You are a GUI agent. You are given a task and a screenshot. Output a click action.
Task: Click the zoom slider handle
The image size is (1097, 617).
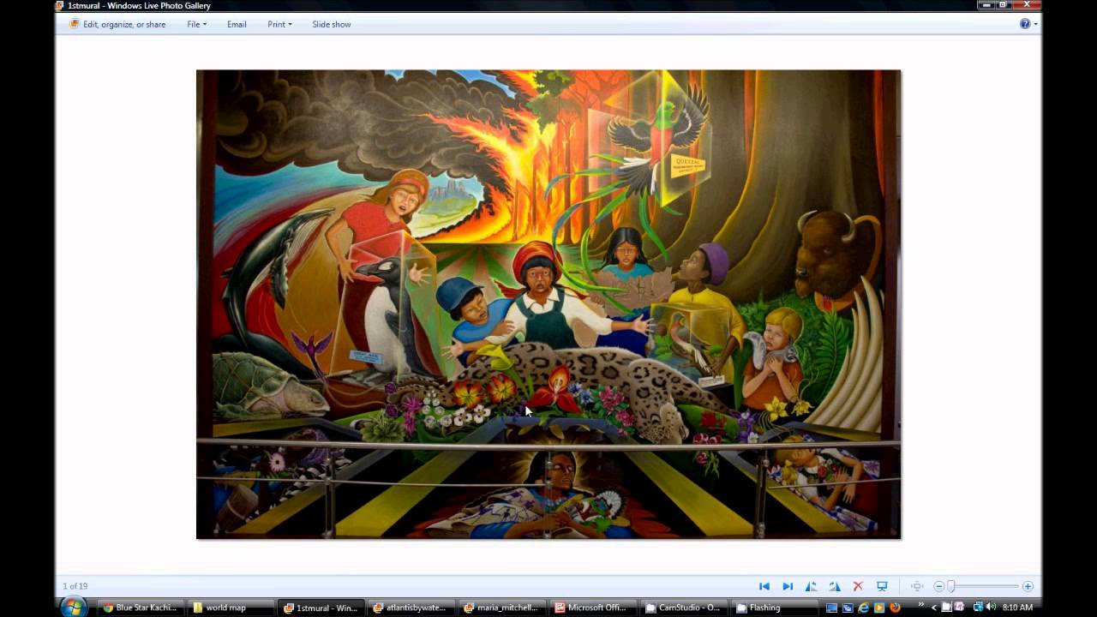(950, 586)
